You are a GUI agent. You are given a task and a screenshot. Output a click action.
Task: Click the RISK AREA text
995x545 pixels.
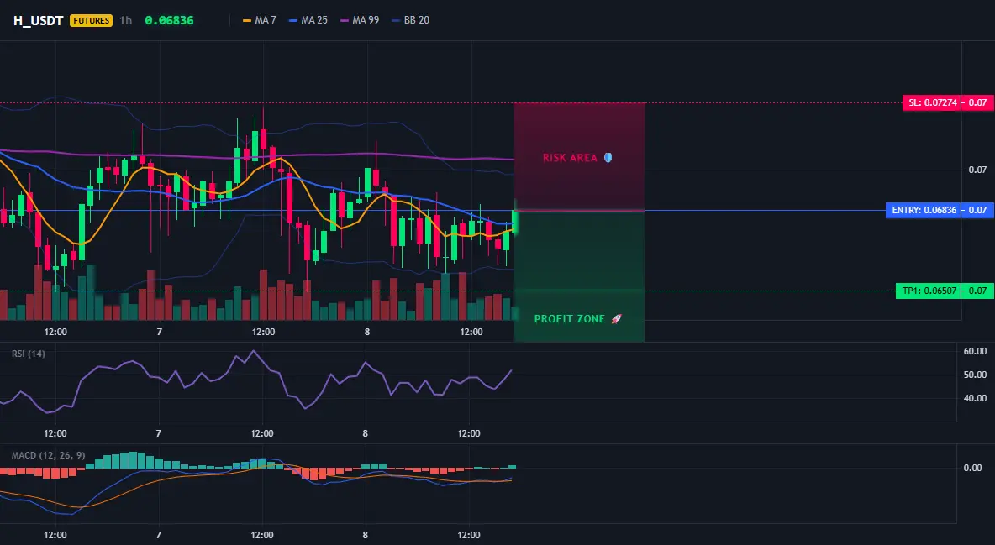(x=570, y=158)
